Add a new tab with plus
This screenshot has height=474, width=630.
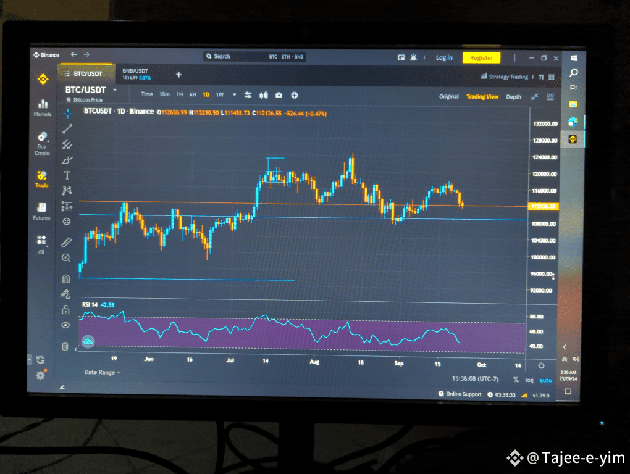[178, 75]
